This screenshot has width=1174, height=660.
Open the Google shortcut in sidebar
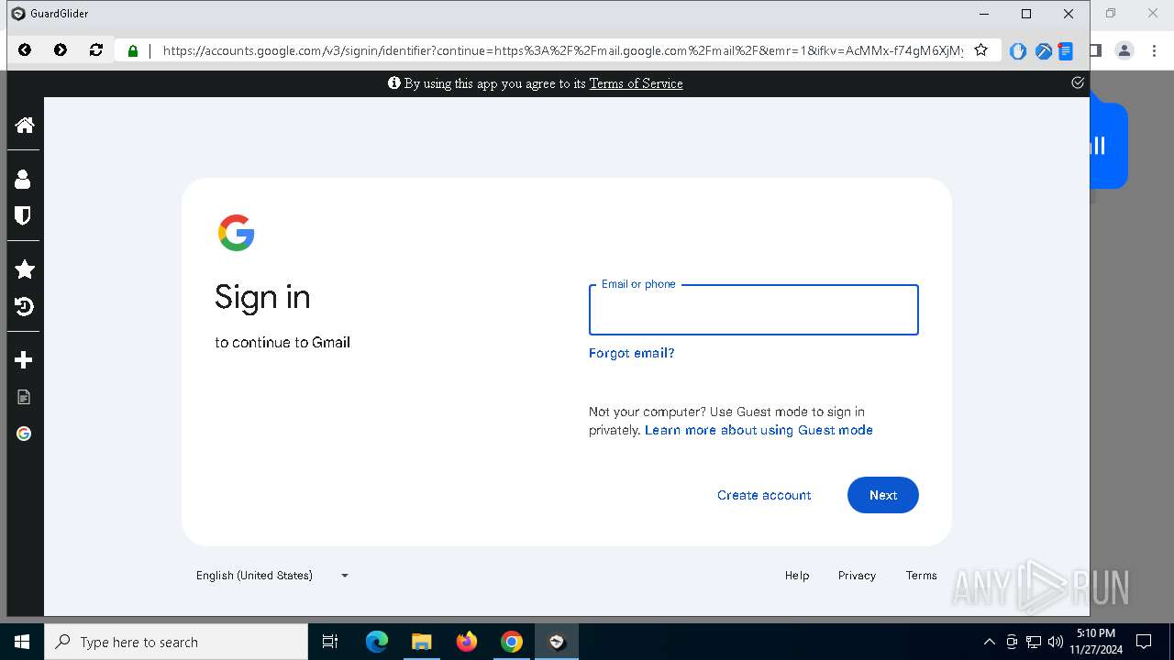pyautogui.click(x=24, y=434)
